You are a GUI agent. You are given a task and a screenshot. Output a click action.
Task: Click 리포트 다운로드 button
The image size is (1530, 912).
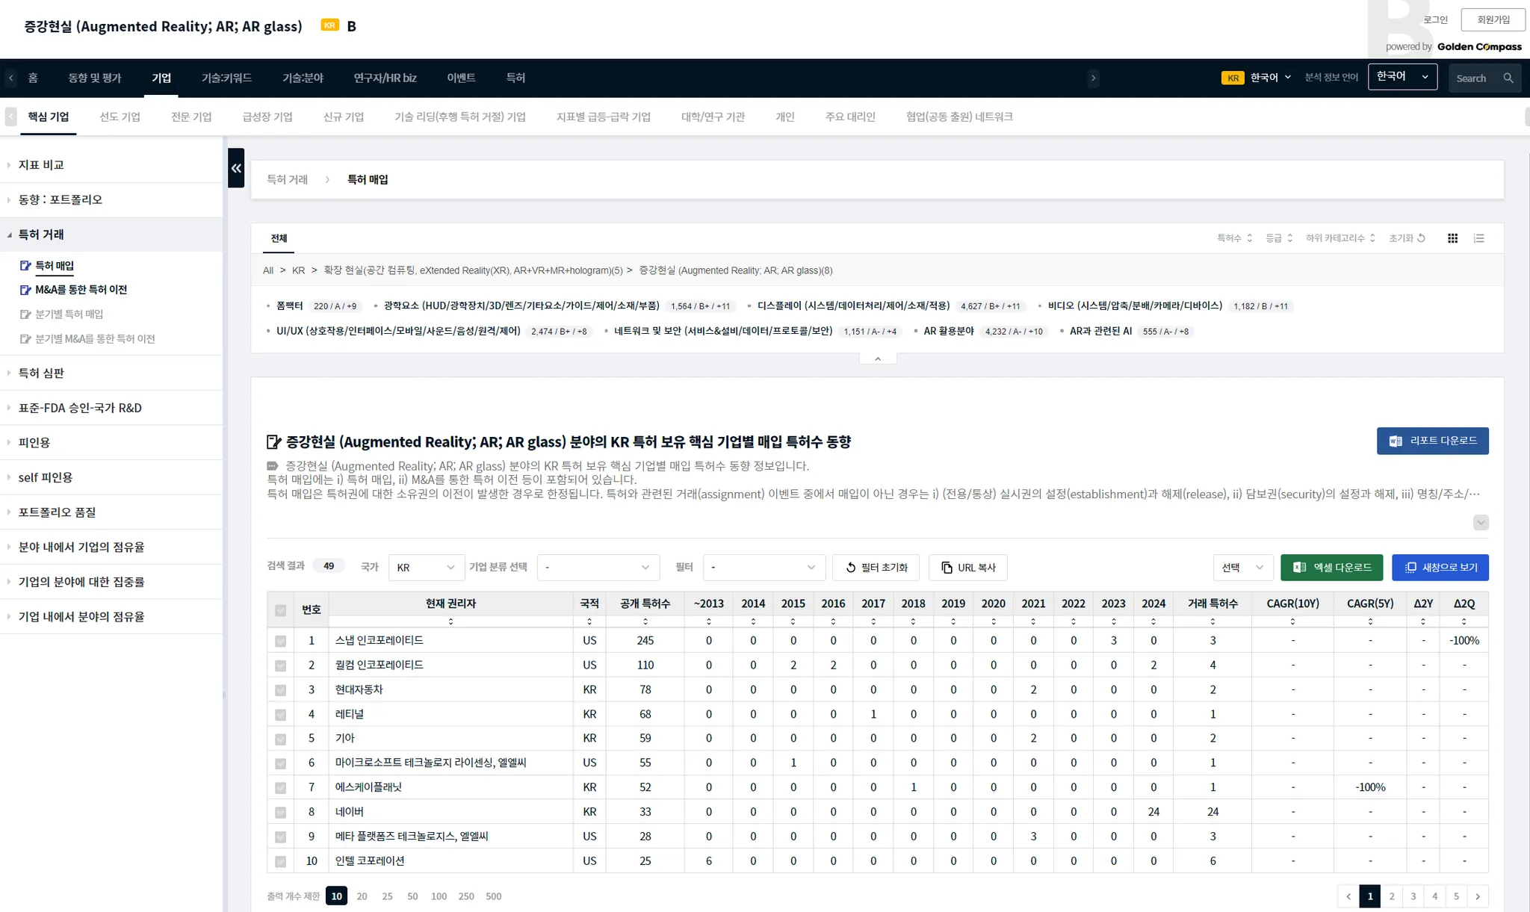(1432, 441)
